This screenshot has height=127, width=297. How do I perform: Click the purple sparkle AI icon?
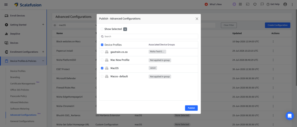click(234, 4)
